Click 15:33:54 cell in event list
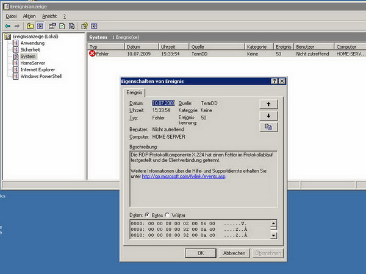Image resolution: width=366 pixels, height=274 pixels. click(170, 54)
